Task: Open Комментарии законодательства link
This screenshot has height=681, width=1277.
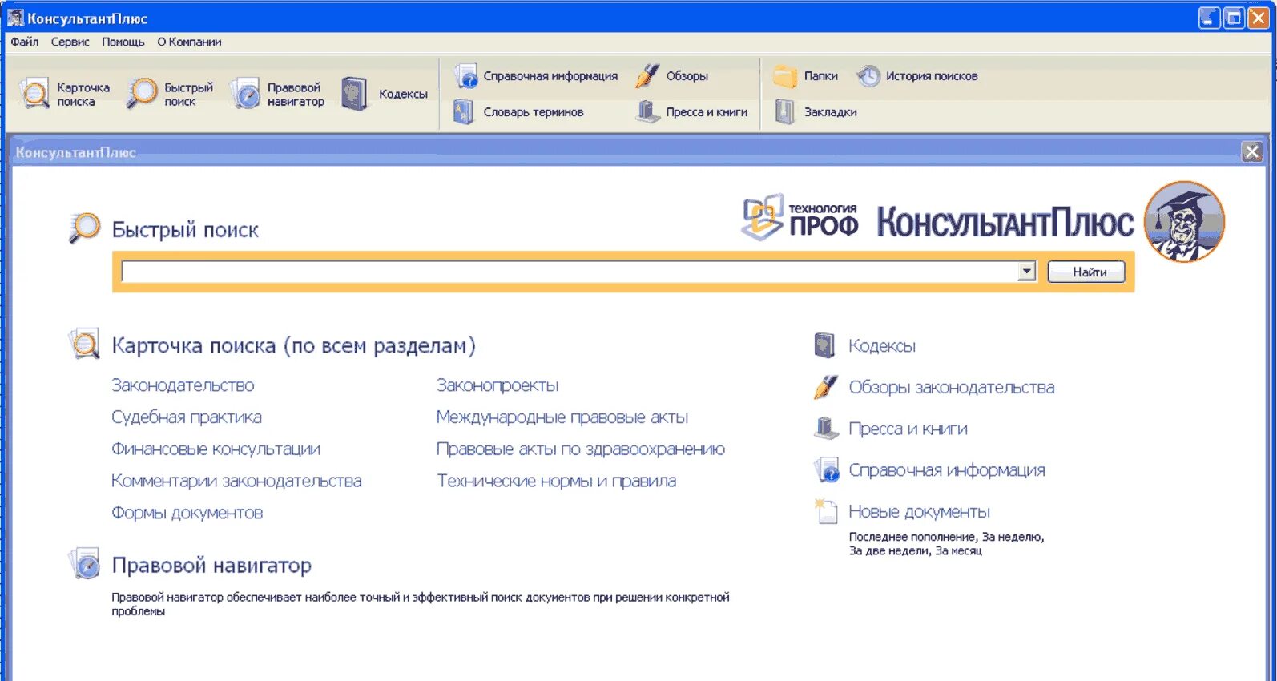Action: (x=236, y=482)
